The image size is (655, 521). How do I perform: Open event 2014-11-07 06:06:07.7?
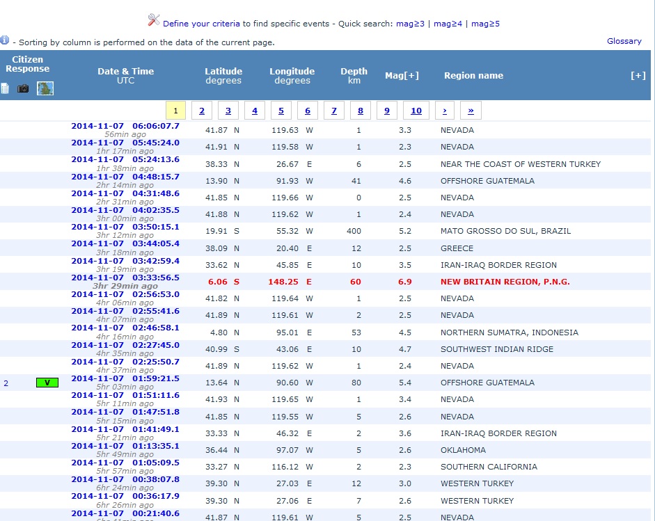pos(125,126)
